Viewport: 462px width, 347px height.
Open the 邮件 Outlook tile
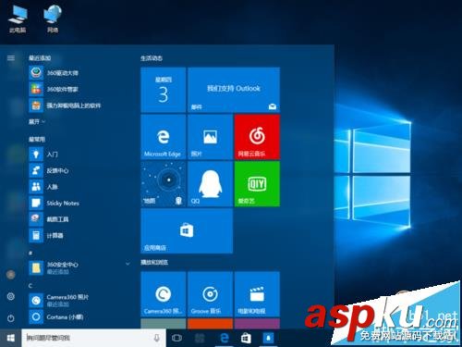234,90
